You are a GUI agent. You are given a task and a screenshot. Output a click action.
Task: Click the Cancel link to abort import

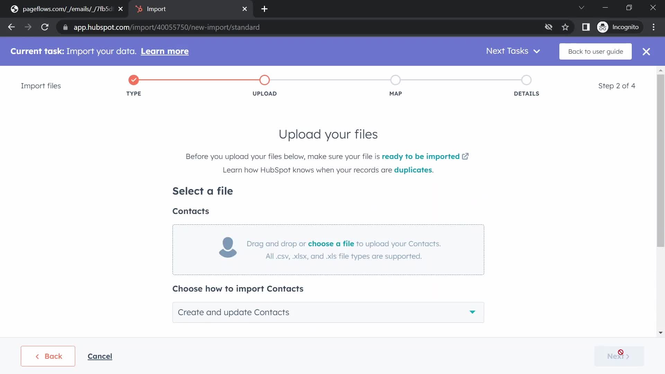pos(99,356)
